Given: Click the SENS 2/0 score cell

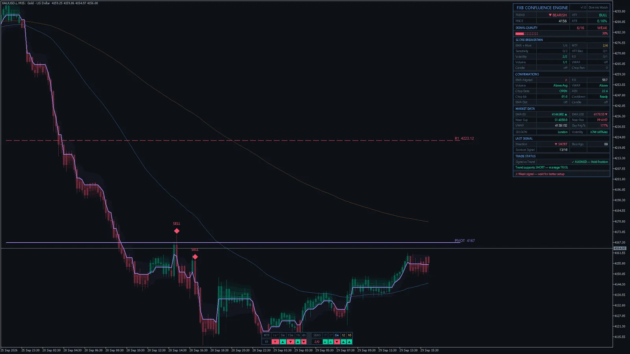Looking at the screenshot, I should click(x=317, y=342).
